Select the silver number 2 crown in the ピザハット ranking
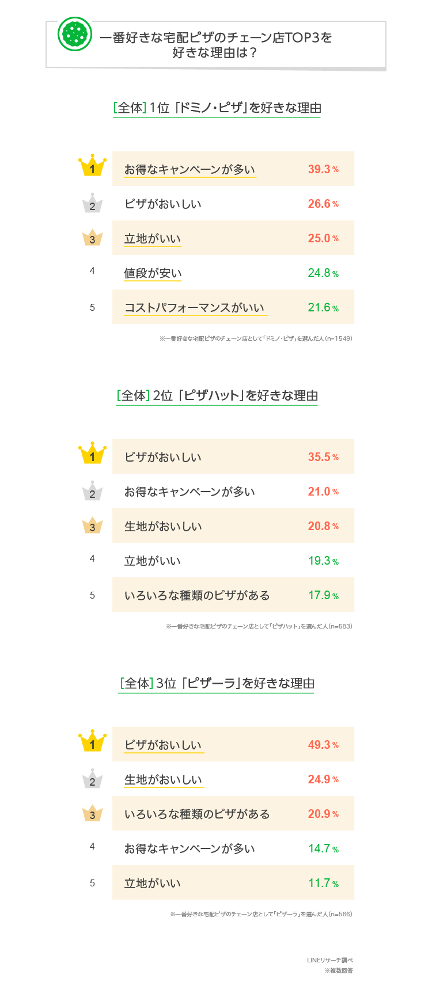This screenshot has width=432, height=990. pos(92,492)
